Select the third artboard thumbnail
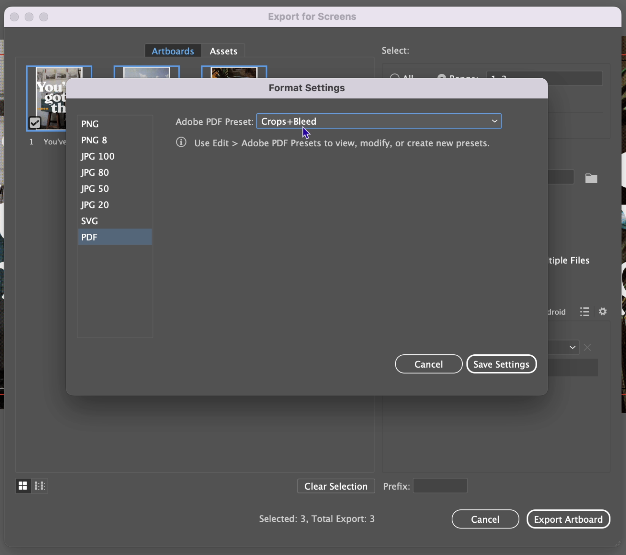The width and height of the screenshot is (626, 555). 234,72
